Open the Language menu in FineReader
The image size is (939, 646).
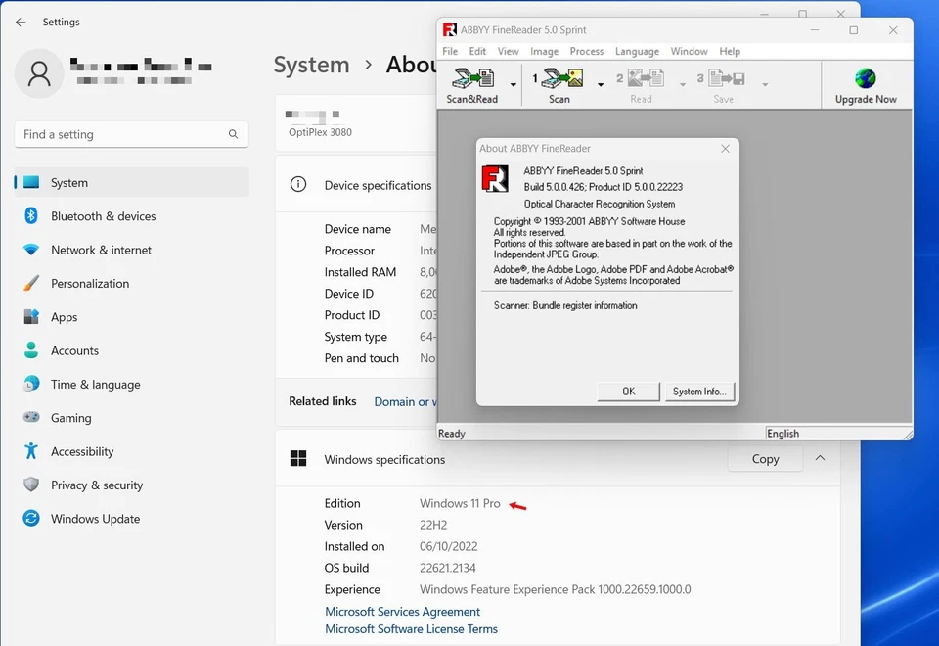click(x=637, y=51)
